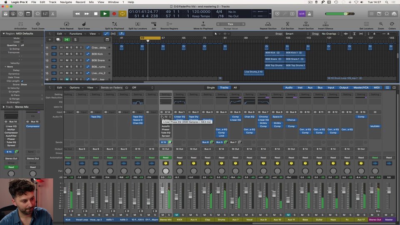Show the Toolbar button in control bar
The width and height of the screenshot is (400, 225).
point(28,14)
